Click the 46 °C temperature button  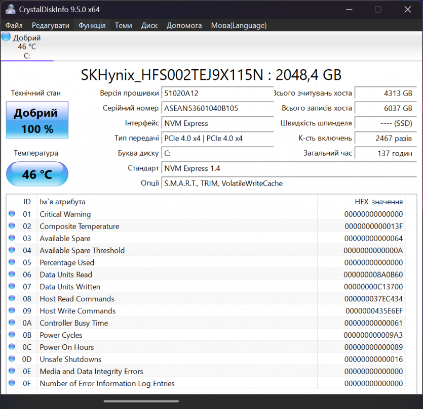pos(37,174)
